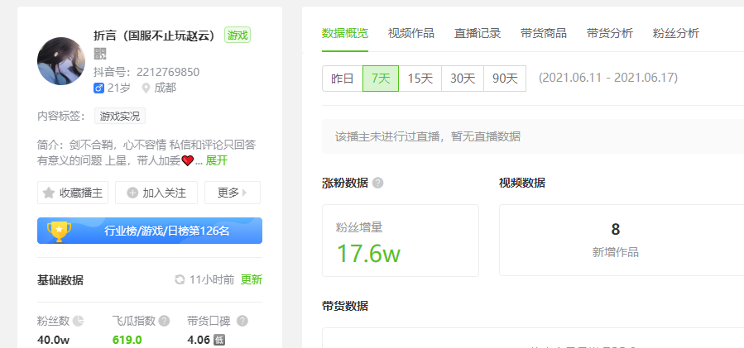744x348 pixels.
Task: Select the 15天 time range
Action: [x=420, y=79]
